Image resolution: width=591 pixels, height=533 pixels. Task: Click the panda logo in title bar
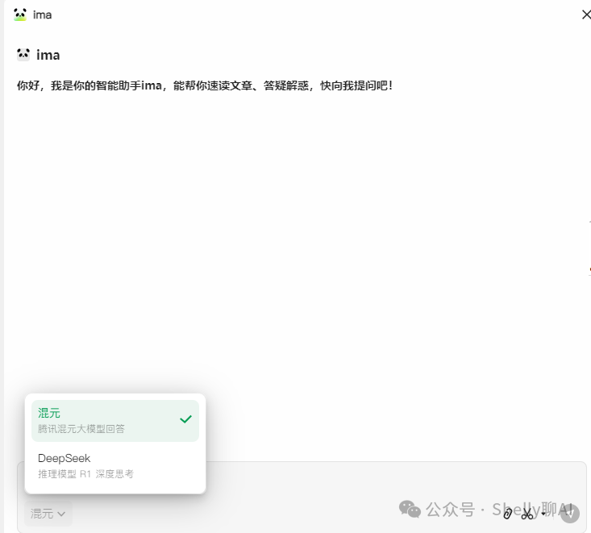[x=20, y=15]
